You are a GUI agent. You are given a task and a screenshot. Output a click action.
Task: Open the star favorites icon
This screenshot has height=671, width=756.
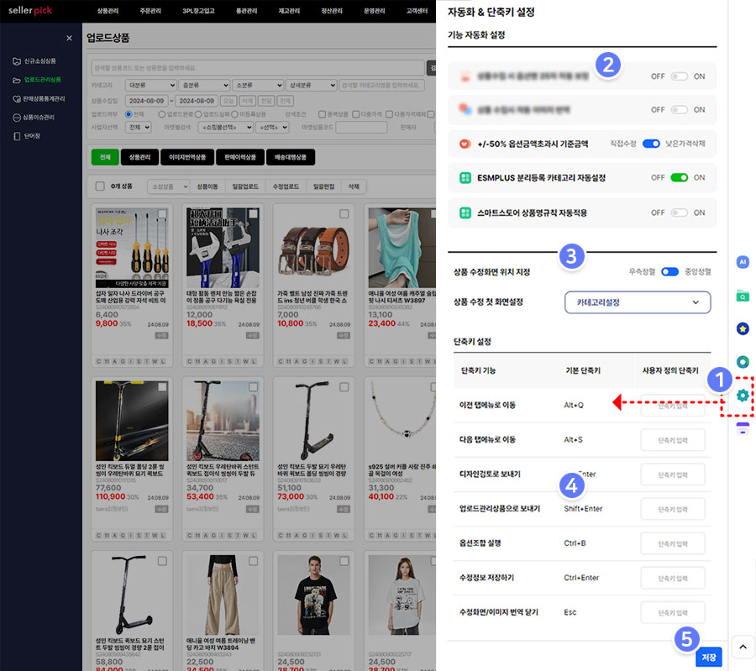coord(743,328)
